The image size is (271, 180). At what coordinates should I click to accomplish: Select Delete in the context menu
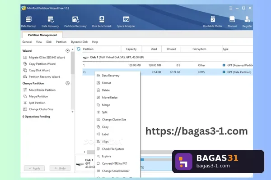(x=117, y=90)
